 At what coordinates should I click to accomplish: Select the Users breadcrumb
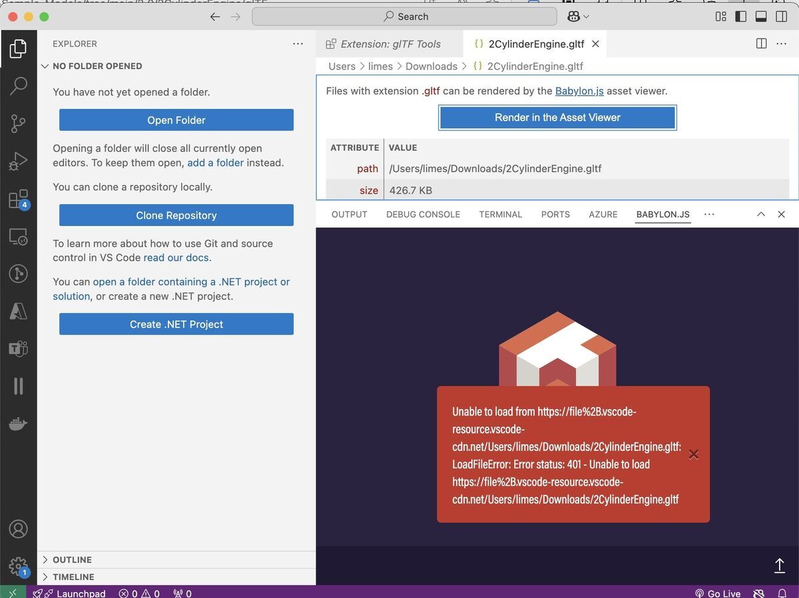tap(342, 66)
